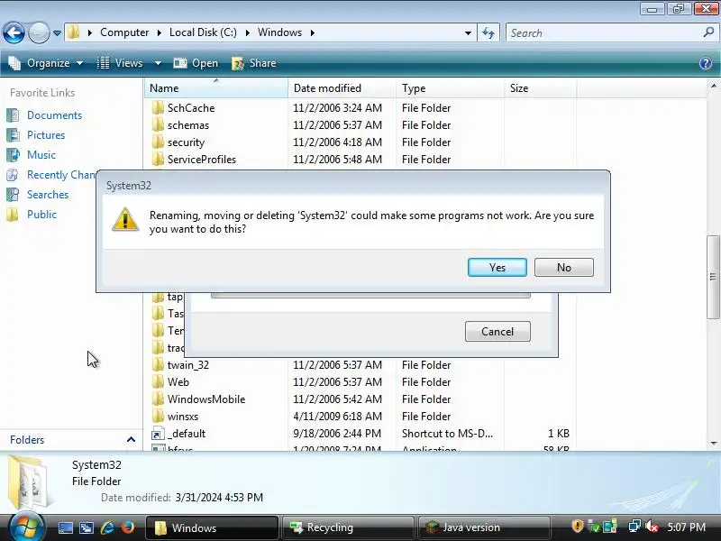Open Searches favorite link

coord(48,195)
